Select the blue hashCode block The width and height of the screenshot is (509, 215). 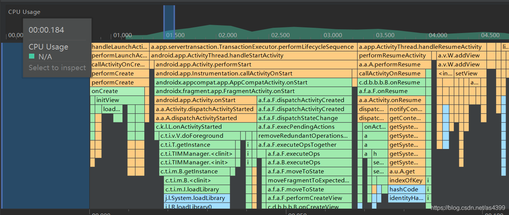pos(407,189)
